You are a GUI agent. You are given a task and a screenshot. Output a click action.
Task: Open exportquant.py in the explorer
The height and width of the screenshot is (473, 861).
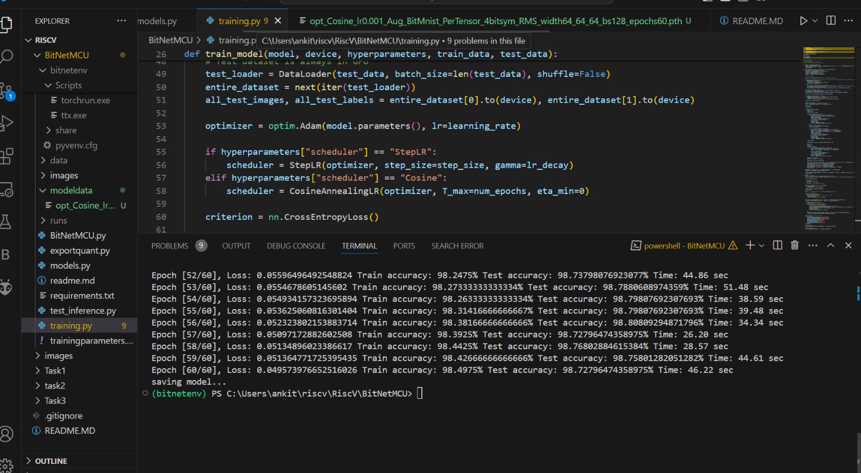click(80, 250)
